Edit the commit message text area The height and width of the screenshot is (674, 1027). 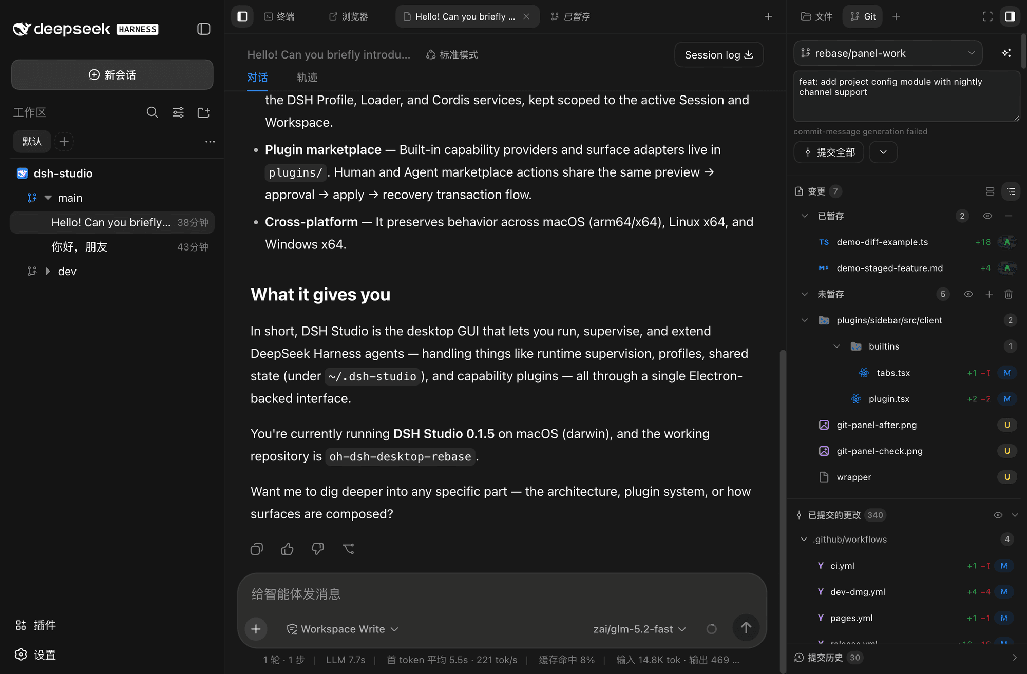907,97
